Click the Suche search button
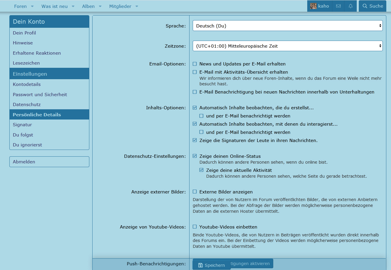 tap(373, 6)
